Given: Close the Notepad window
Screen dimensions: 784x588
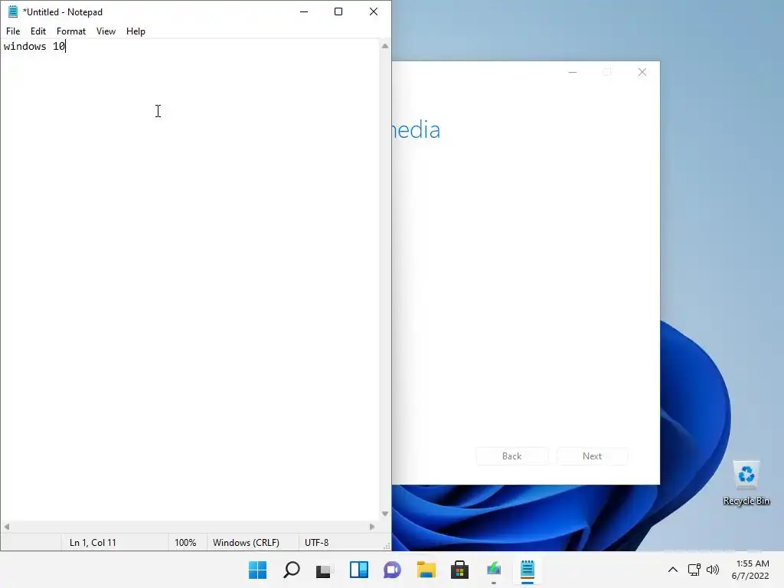Looking at the screenshot, I should click(x=374, y=11).
